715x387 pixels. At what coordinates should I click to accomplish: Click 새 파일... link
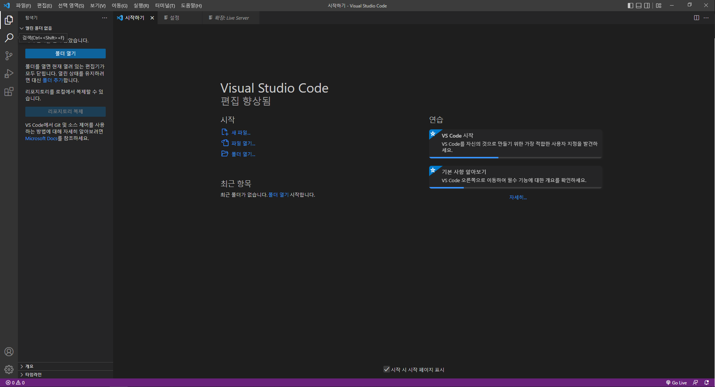241,133
